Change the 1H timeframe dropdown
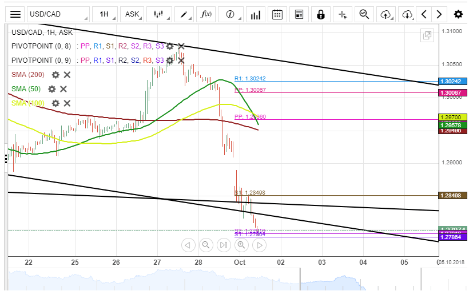Screen dimensions: 473x295 [x=105, y=14]
